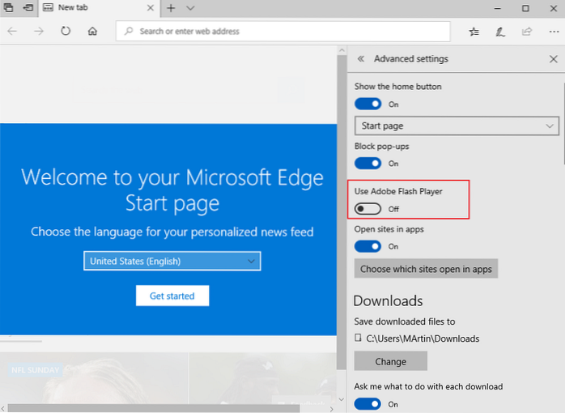Click the Forward navigation arrow

pos(39,32)
